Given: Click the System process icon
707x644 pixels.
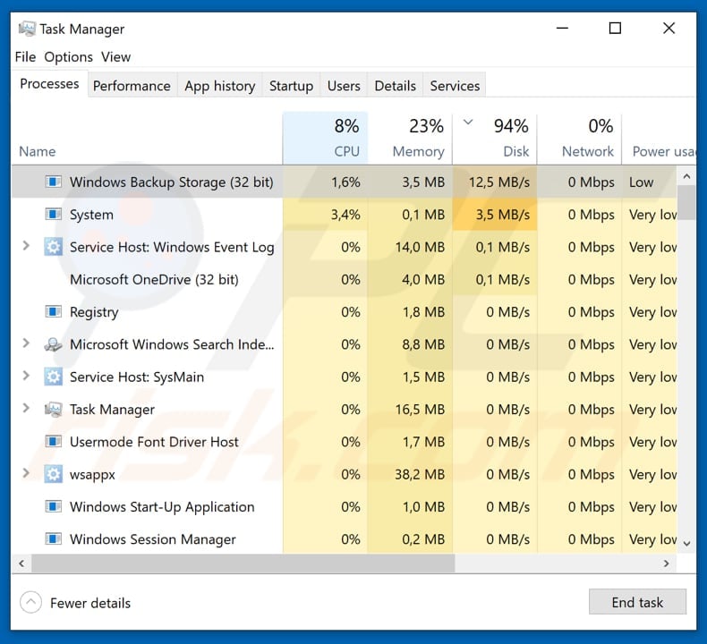Looking at the screenshot, I should (53, 214).
